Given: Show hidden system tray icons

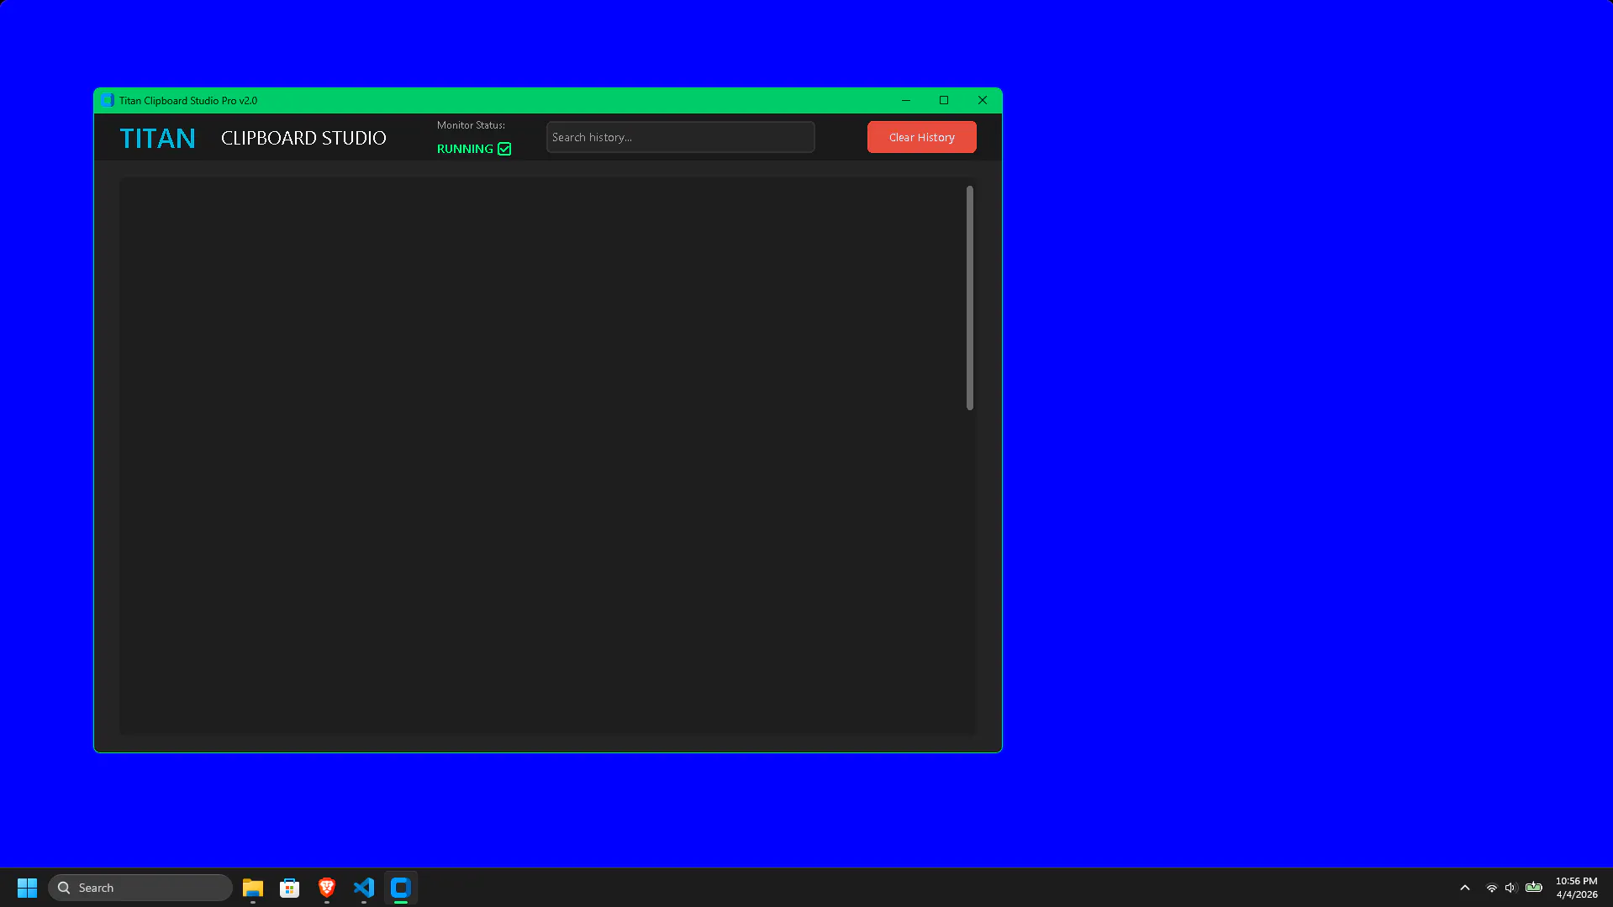Looking at the screenshot, I should [1465, 888].
